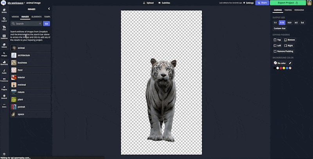Switch to the Elements tab

click(x=36, y=17)
